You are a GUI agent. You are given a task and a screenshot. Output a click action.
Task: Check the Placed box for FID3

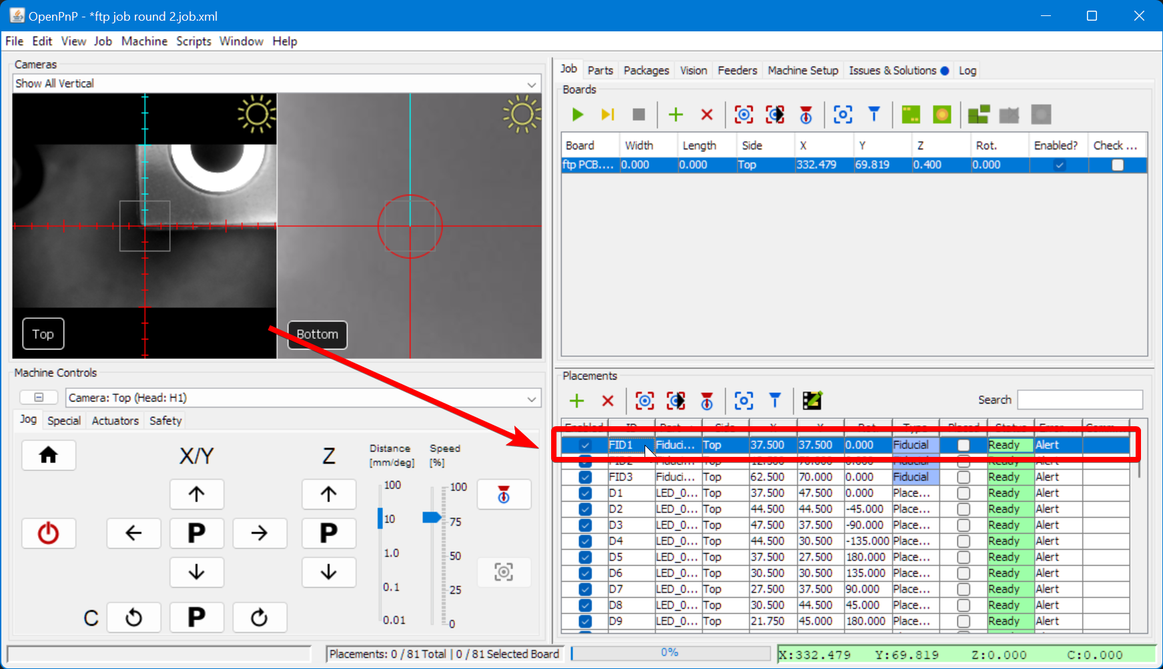pyautogui.click(x=963, y=477)
